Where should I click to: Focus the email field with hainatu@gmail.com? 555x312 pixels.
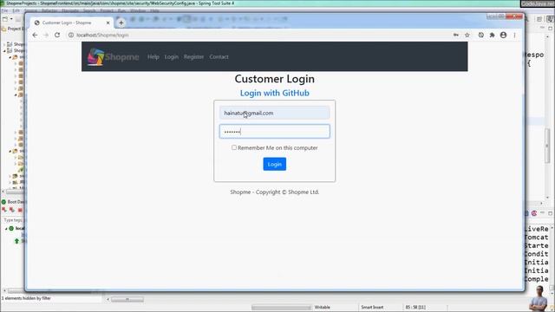coord(275,113)
